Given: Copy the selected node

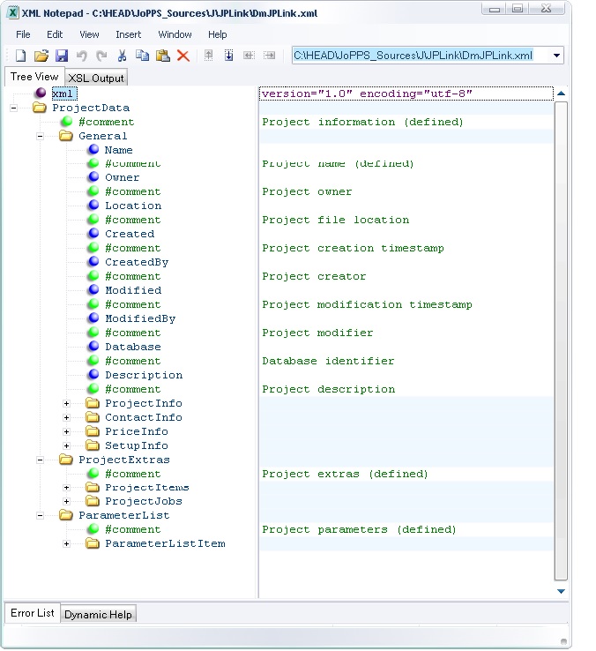Looking at the screenshot, I should tap(142, 56).
